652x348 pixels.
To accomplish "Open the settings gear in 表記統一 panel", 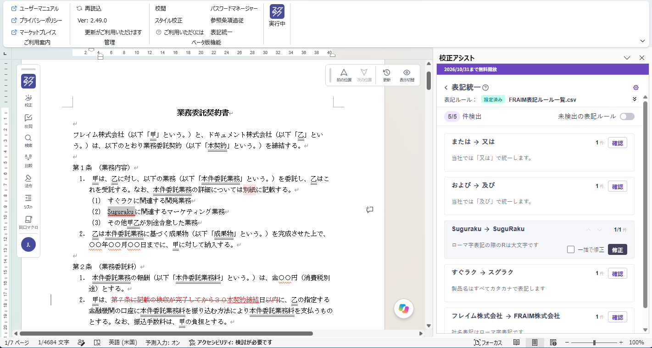I will pyautogui.click(x=635, y=88).
